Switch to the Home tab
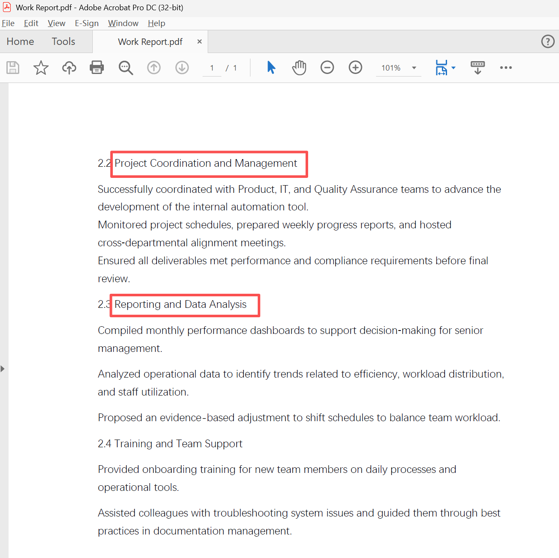The height and width of the screenshot is (558, 559). [21, 41]
